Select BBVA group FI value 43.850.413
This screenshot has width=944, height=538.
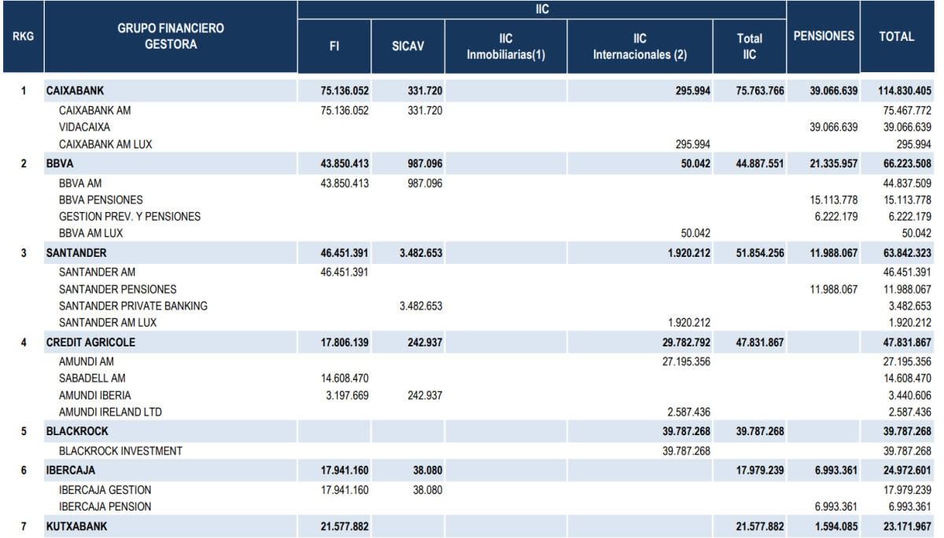tap(345, 163)
